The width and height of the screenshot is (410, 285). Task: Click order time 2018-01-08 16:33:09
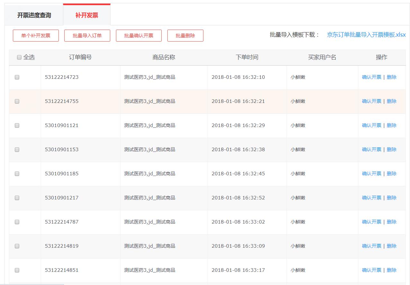[238, 246]
